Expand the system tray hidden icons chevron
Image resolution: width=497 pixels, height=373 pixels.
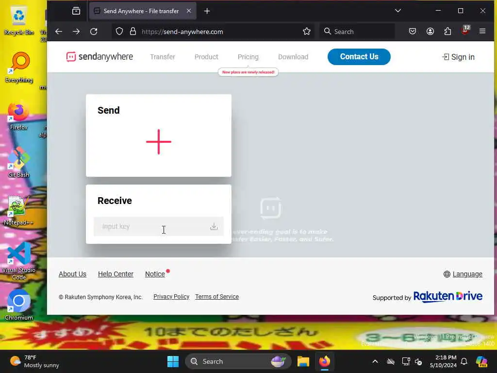click(375, 361)
